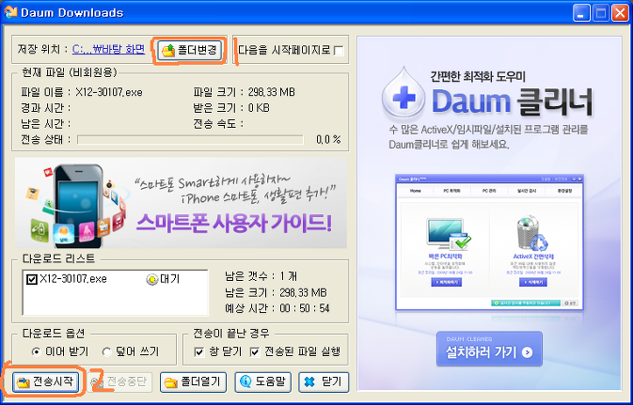Click 설치하러 가기 install button in ad
This screenshot has height=405, width=633.
[489, 349]
